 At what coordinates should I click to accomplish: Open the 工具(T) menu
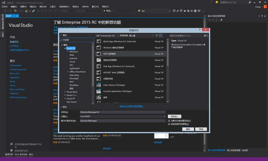click(52, 6)
